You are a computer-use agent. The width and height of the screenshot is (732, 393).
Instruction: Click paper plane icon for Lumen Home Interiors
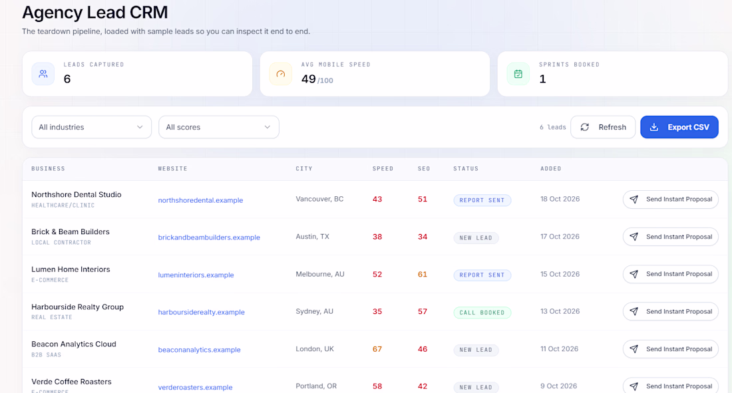[x=634, y=274]
